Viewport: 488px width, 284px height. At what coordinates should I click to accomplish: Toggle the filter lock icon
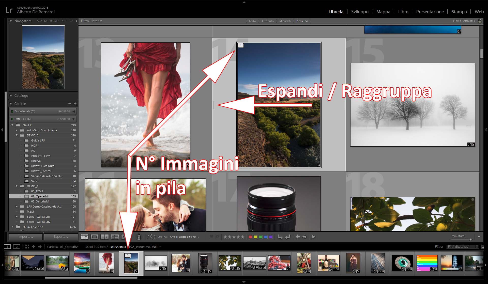480,21
